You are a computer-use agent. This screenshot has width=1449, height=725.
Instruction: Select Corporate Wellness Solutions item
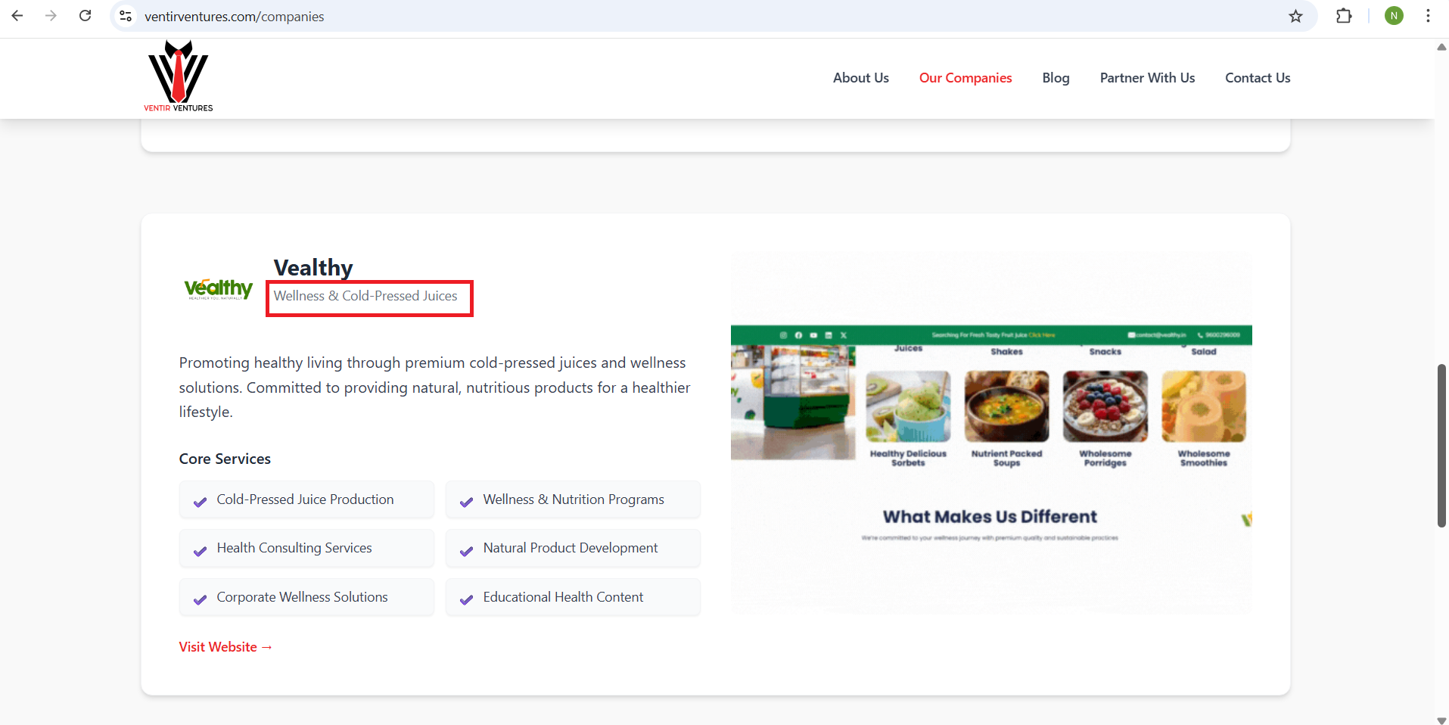pyautogui.click(x=303, y=597)
